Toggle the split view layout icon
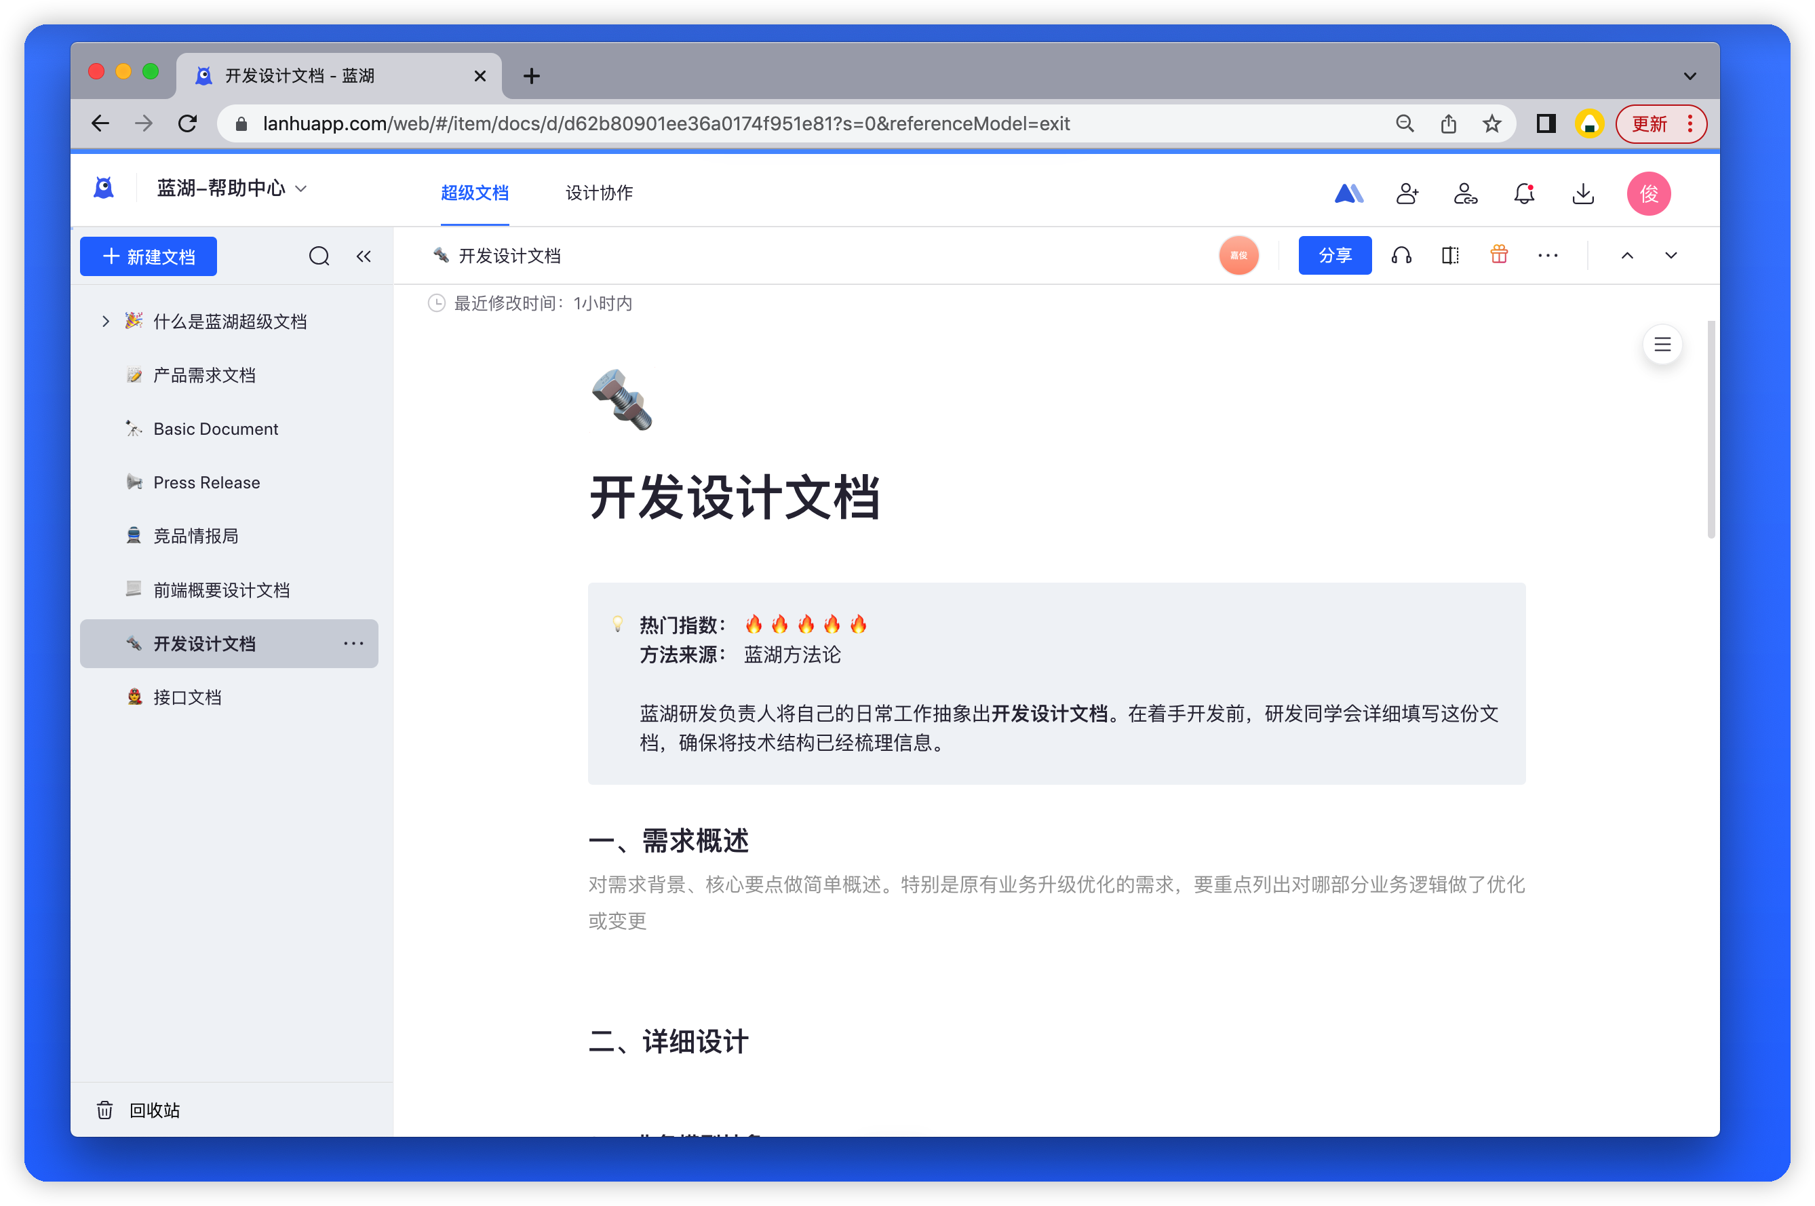The width and height of the screenshot is (1815, 1206). click(x=1449, y=255)
